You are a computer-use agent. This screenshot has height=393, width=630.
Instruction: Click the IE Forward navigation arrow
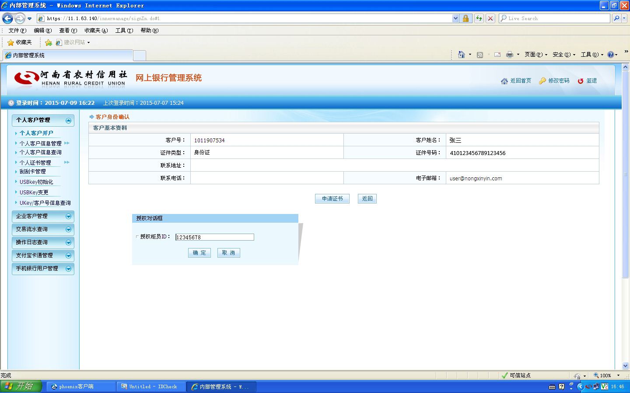click(20, 18)
